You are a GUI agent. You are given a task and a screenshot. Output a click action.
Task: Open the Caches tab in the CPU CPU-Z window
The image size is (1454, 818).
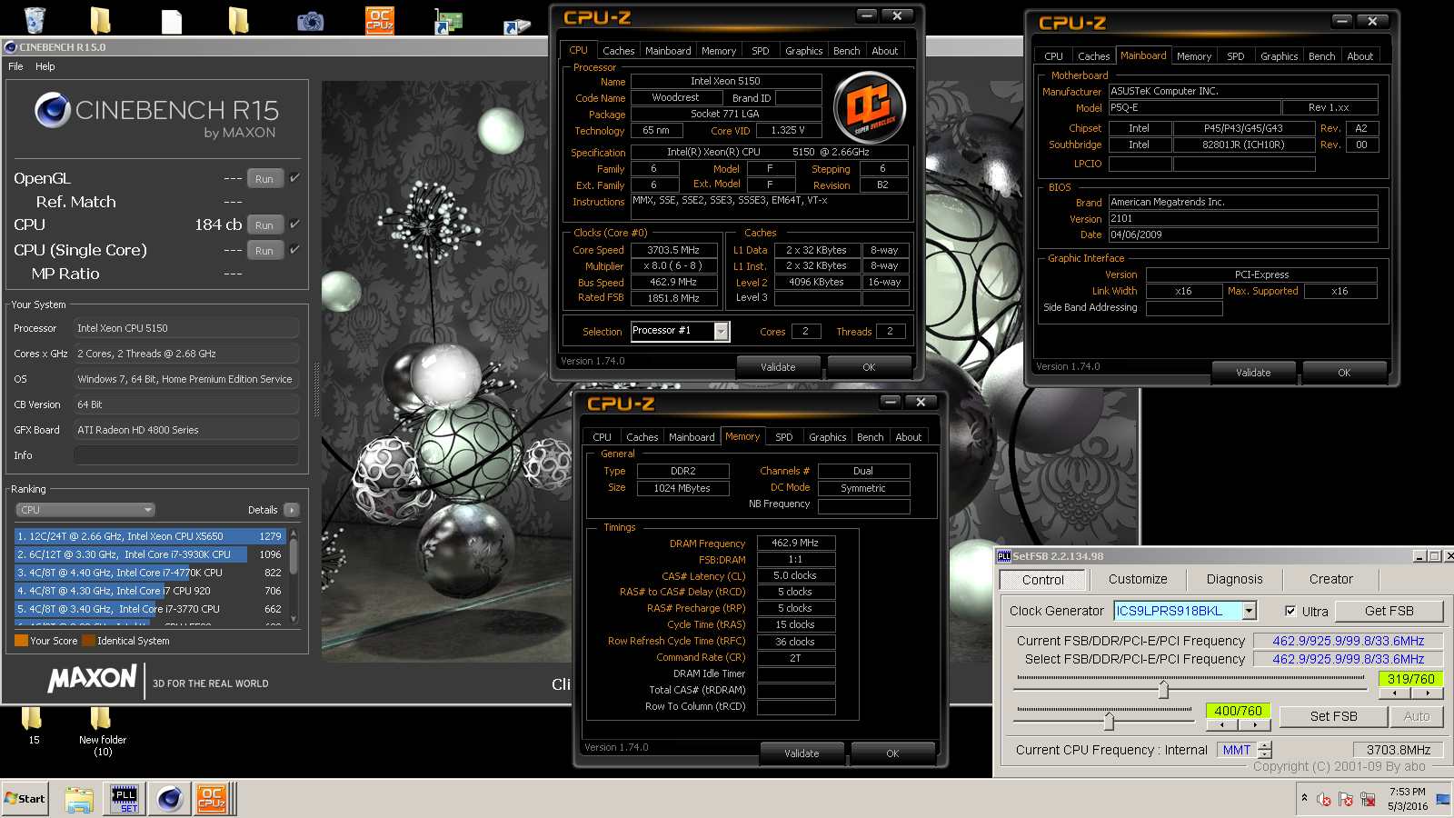(618, 51)
